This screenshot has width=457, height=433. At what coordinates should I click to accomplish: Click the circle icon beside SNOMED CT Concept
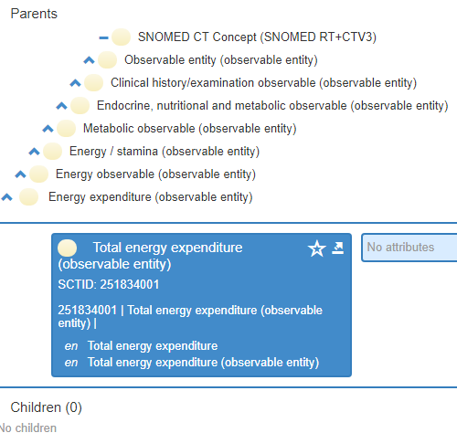121,37
